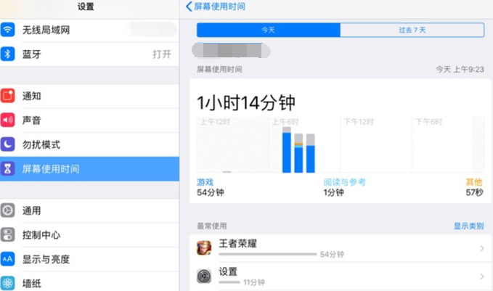Screen dimensions: 493x291
Task: Tap the 最常使用 section header
Action: click(211, 226)
